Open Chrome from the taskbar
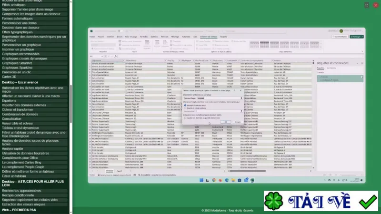This screenshot has height=214, width=381. tap(214, 180)
